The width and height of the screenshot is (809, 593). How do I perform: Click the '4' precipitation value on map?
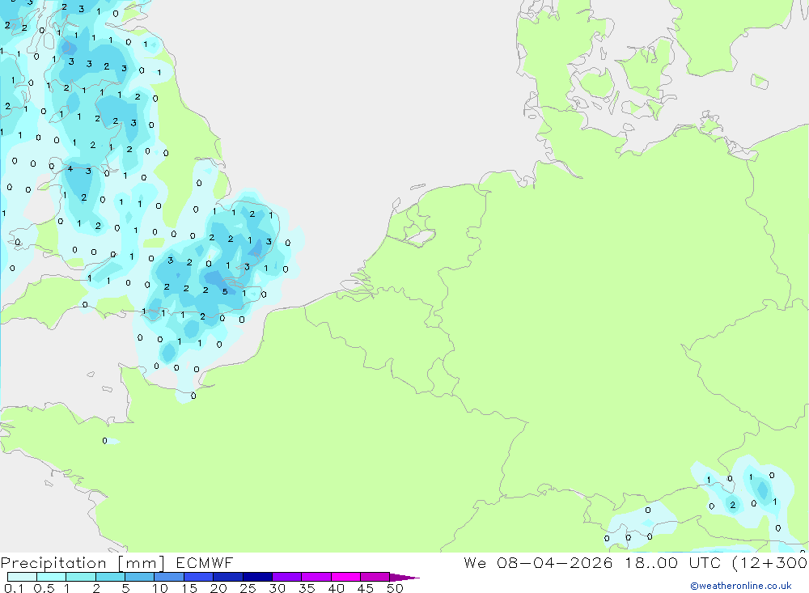70,169
